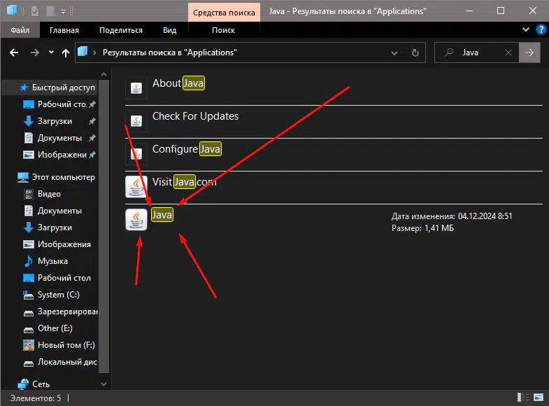This screenshot has width=549, height=406.
Task: Click the sidebar scroll down arrow
Action: [x=104, y=384]
